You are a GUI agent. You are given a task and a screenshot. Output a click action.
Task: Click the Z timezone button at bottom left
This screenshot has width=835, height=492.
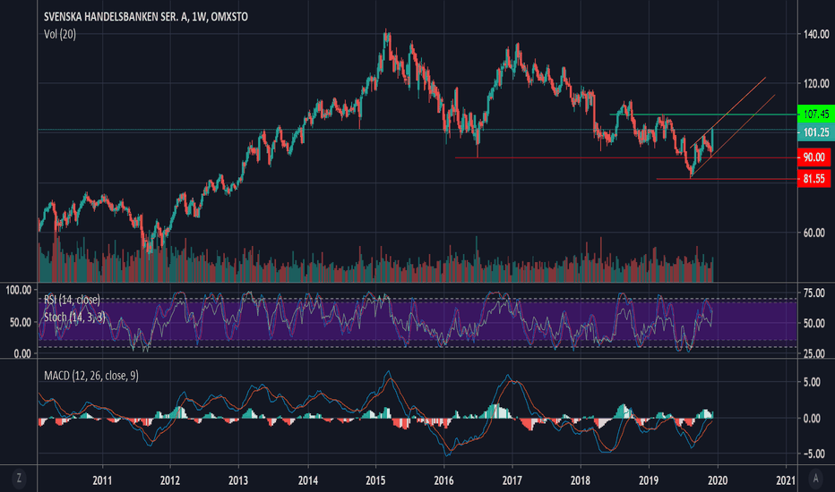[19, 479]
